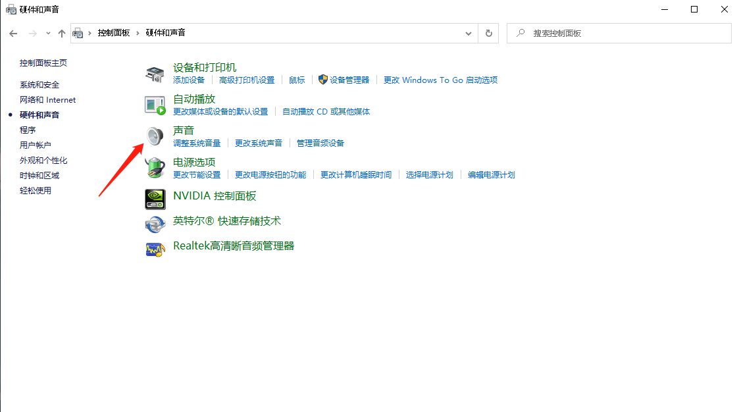This screenshot has width=739, height=412.
Task: Open the Realtek audio manager icon
Action: [x=155, y=249]
